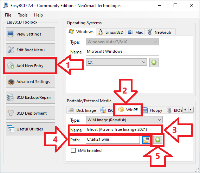Open the Tools menu
This screenshot has width=200, height=173.
(22, 15)
